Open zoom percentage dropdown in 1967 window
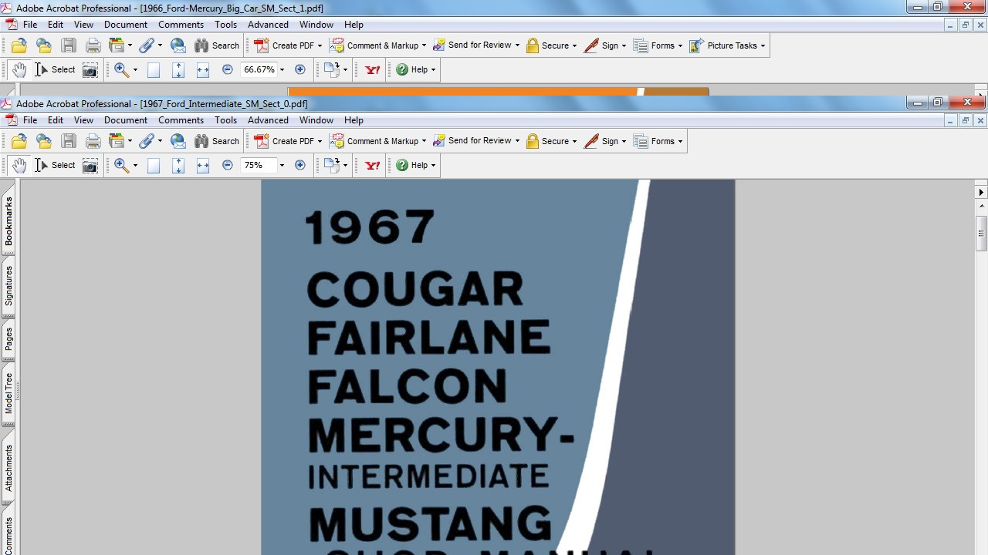 pyautogui.click(x=282, y=165)
